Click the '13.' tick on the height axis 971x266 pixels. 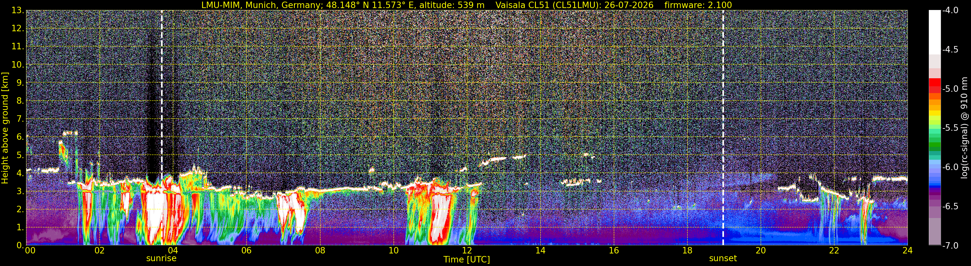[x=18, y=11]
